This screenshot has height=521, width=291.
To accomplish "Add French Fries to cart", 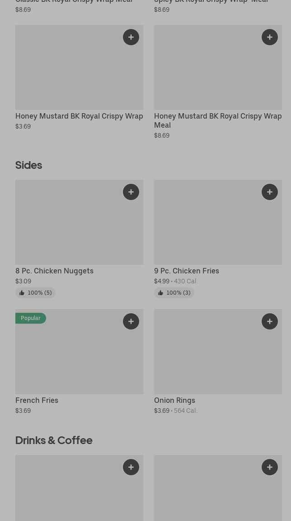I will point(131,321).
